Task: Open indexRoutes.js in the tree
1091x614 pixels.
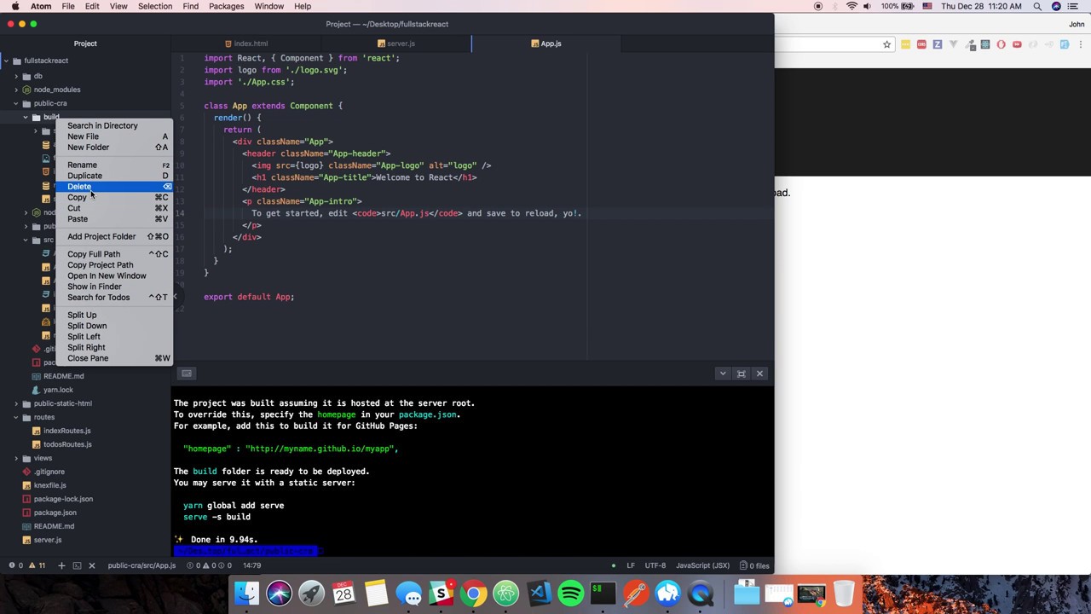Action: (x=66, y=431)
